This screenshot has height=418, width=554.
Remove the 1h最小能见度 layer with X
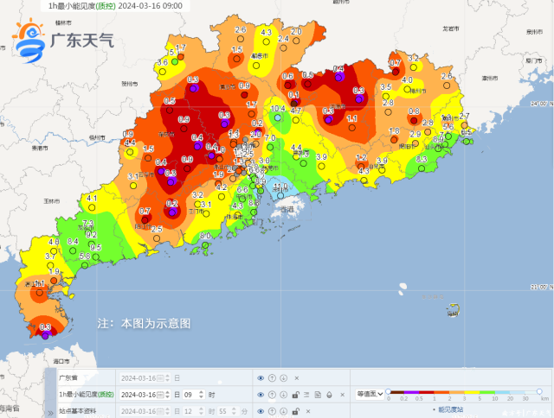coord(341,395)
